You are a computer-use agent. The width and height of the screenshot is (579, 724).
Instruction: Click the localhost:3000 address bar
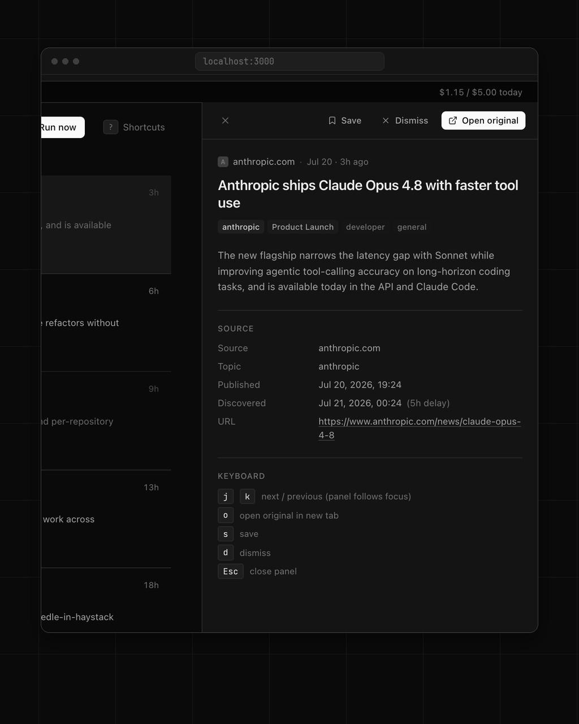pyautogui.click(x=289, y=62)
